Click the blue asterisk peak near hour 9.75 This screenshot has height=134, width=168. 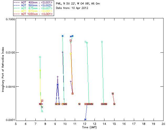click(62, 36)
